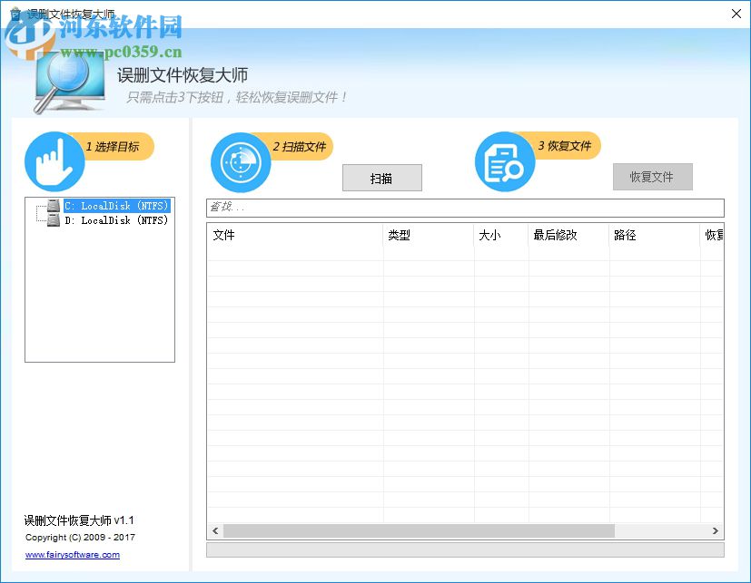The width and height of the screenshot is (751, 583).
Task: Click the radar scan icon beside 2 扫描文件
Action: pos(240,161)
